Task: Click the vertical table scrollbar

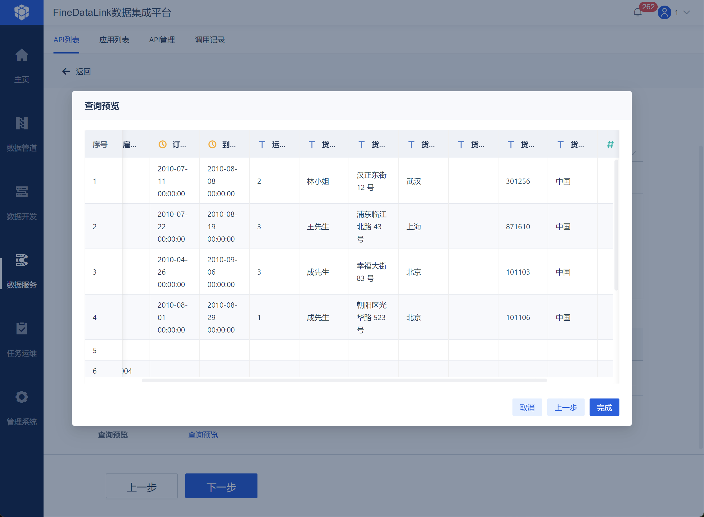Action: (616, 225)
